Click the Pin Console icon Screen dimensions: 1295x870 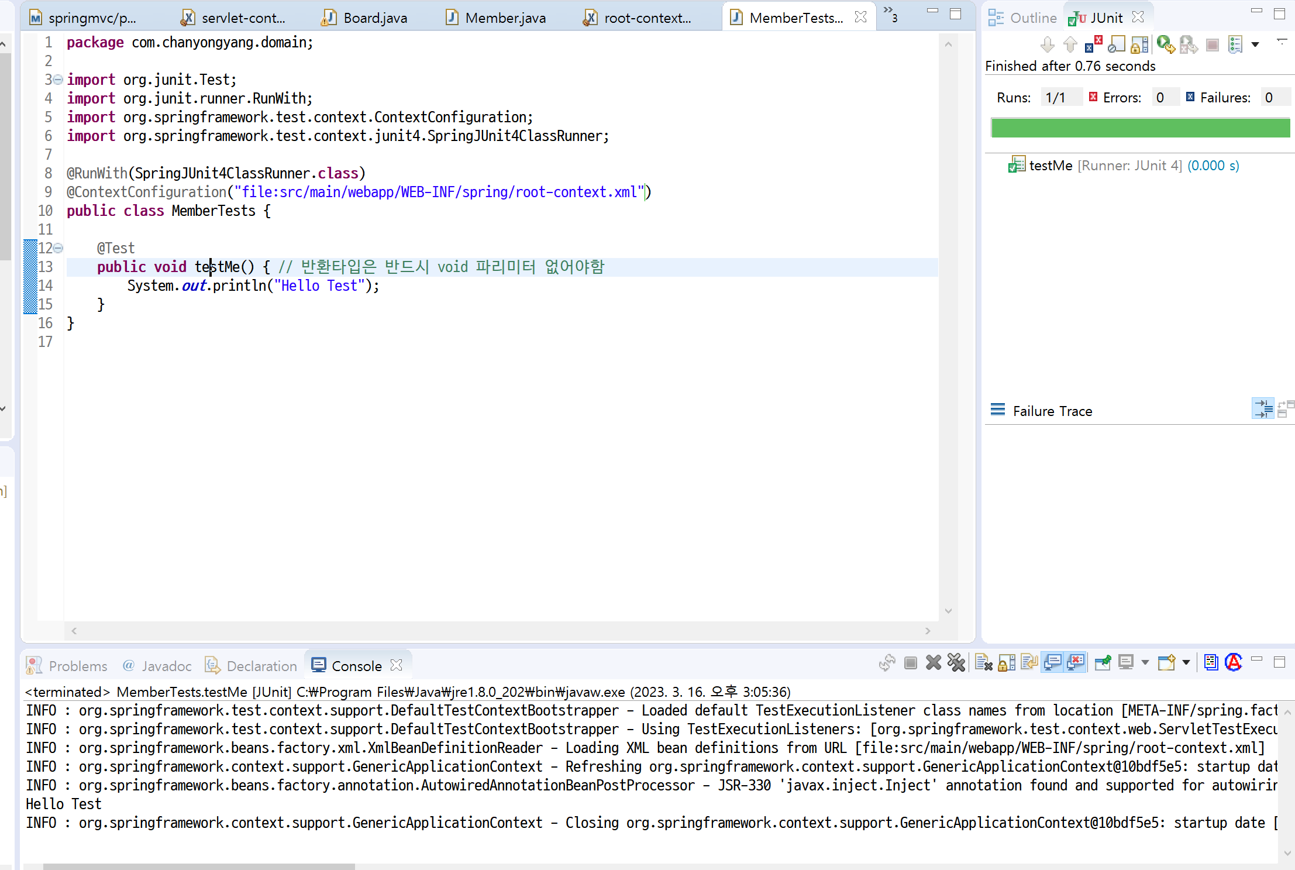[1103, 663]
